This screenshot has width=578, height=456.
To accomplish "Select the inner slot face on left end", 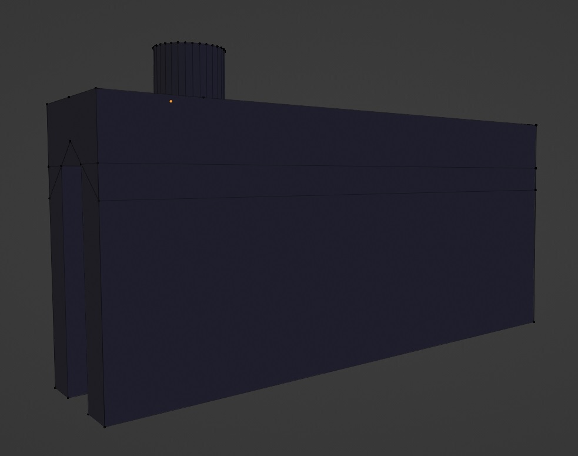I will tap(73, 281).
